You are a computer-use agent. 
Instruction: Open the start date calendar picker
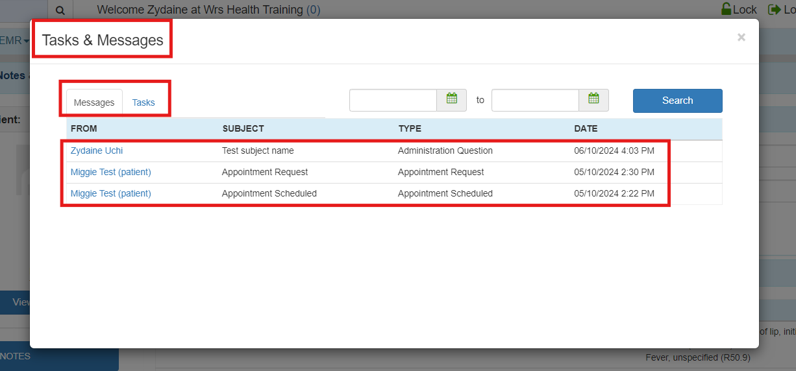452,100
